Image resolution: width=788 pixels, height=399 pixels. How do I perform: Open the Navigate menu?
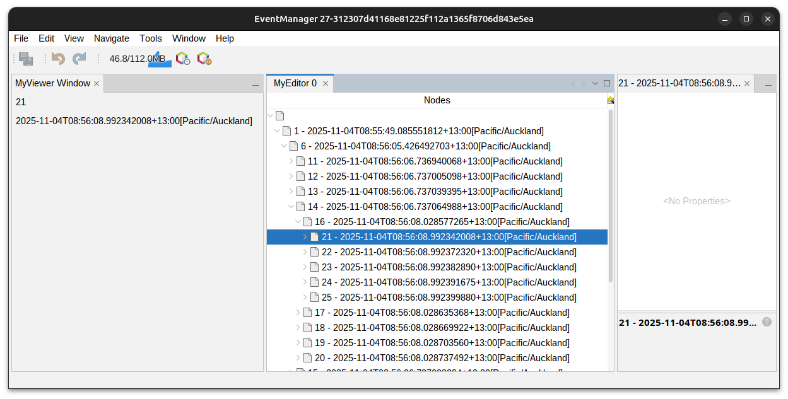point(111,38)
